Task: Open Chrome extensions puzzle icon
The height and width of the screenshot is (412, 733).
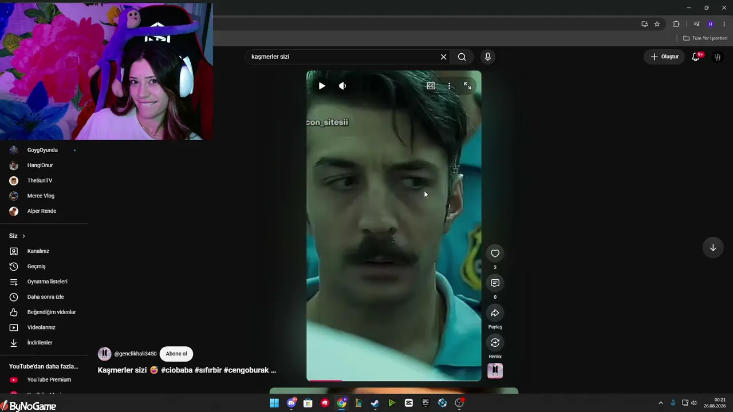Action: coord(676,24)
